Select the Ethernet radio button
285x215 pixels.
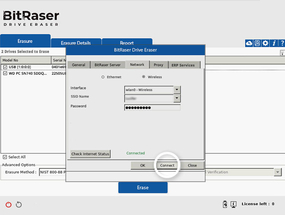(103, 77)
